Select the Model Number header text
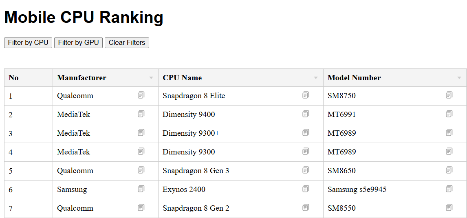 tap(354, 78)
